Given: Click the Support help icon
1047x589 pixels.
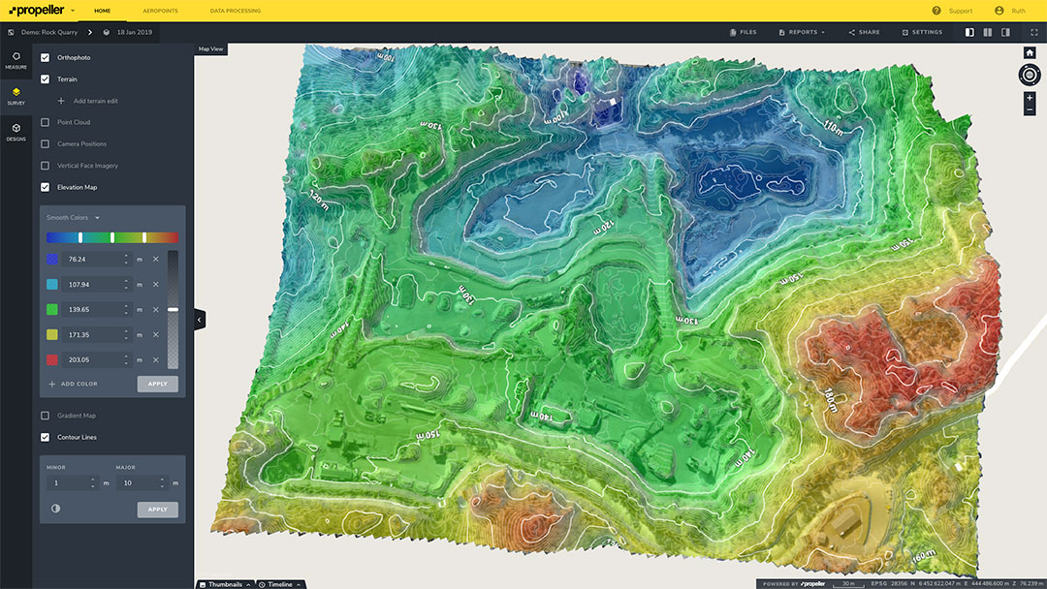Looking at the screenshot, I should tap(936, 11).
